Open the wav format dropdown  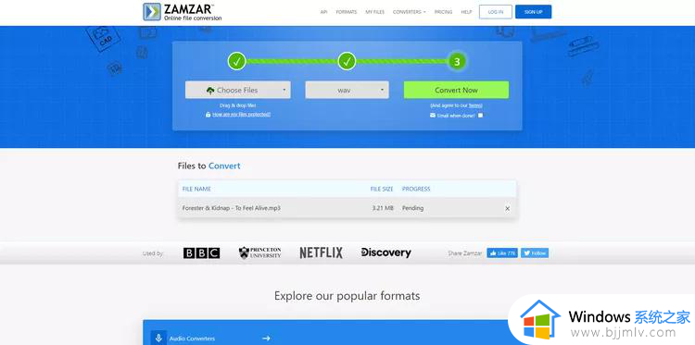point(347,90)
